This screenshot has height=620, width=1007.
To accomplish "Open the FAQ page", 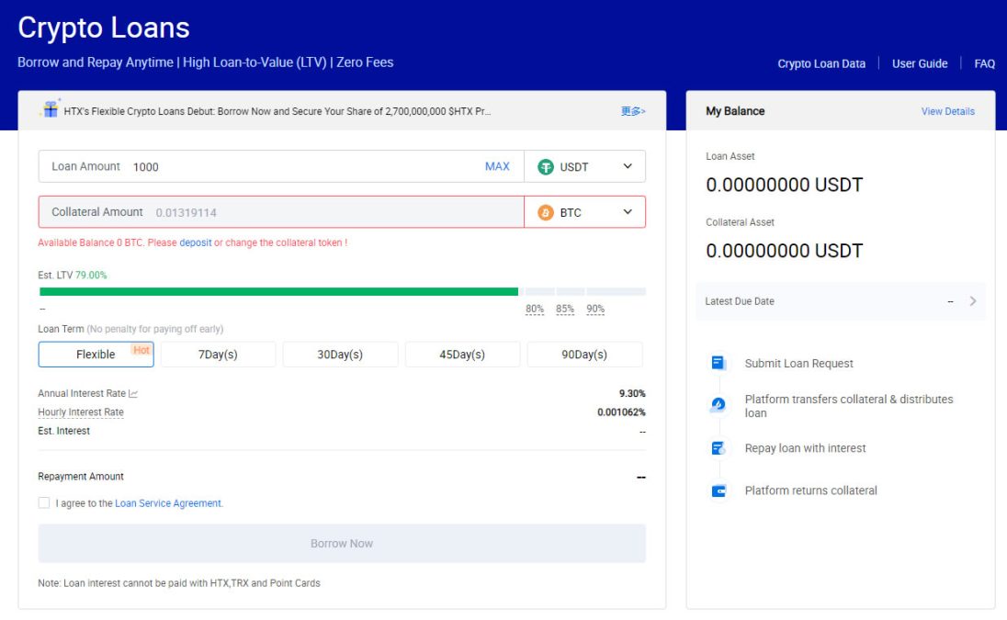I will [x=985, y=63].
